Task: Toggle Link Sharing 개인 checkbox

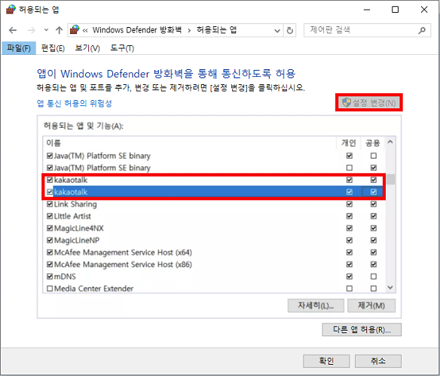Action: click(350, 204)
